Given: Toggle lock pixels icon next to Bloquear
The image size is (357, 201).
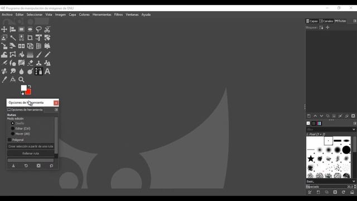Looking at the screenshot, I should pyautogui.click(x=321, y=27).
